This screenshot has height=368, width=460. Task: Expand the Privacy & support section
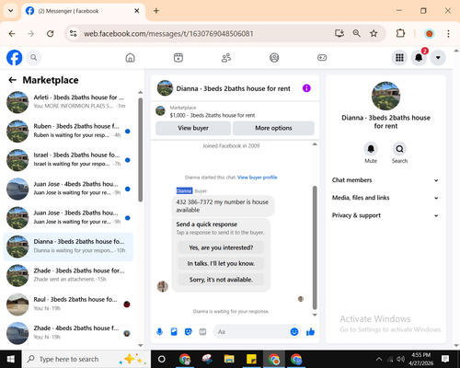(385, 215)
